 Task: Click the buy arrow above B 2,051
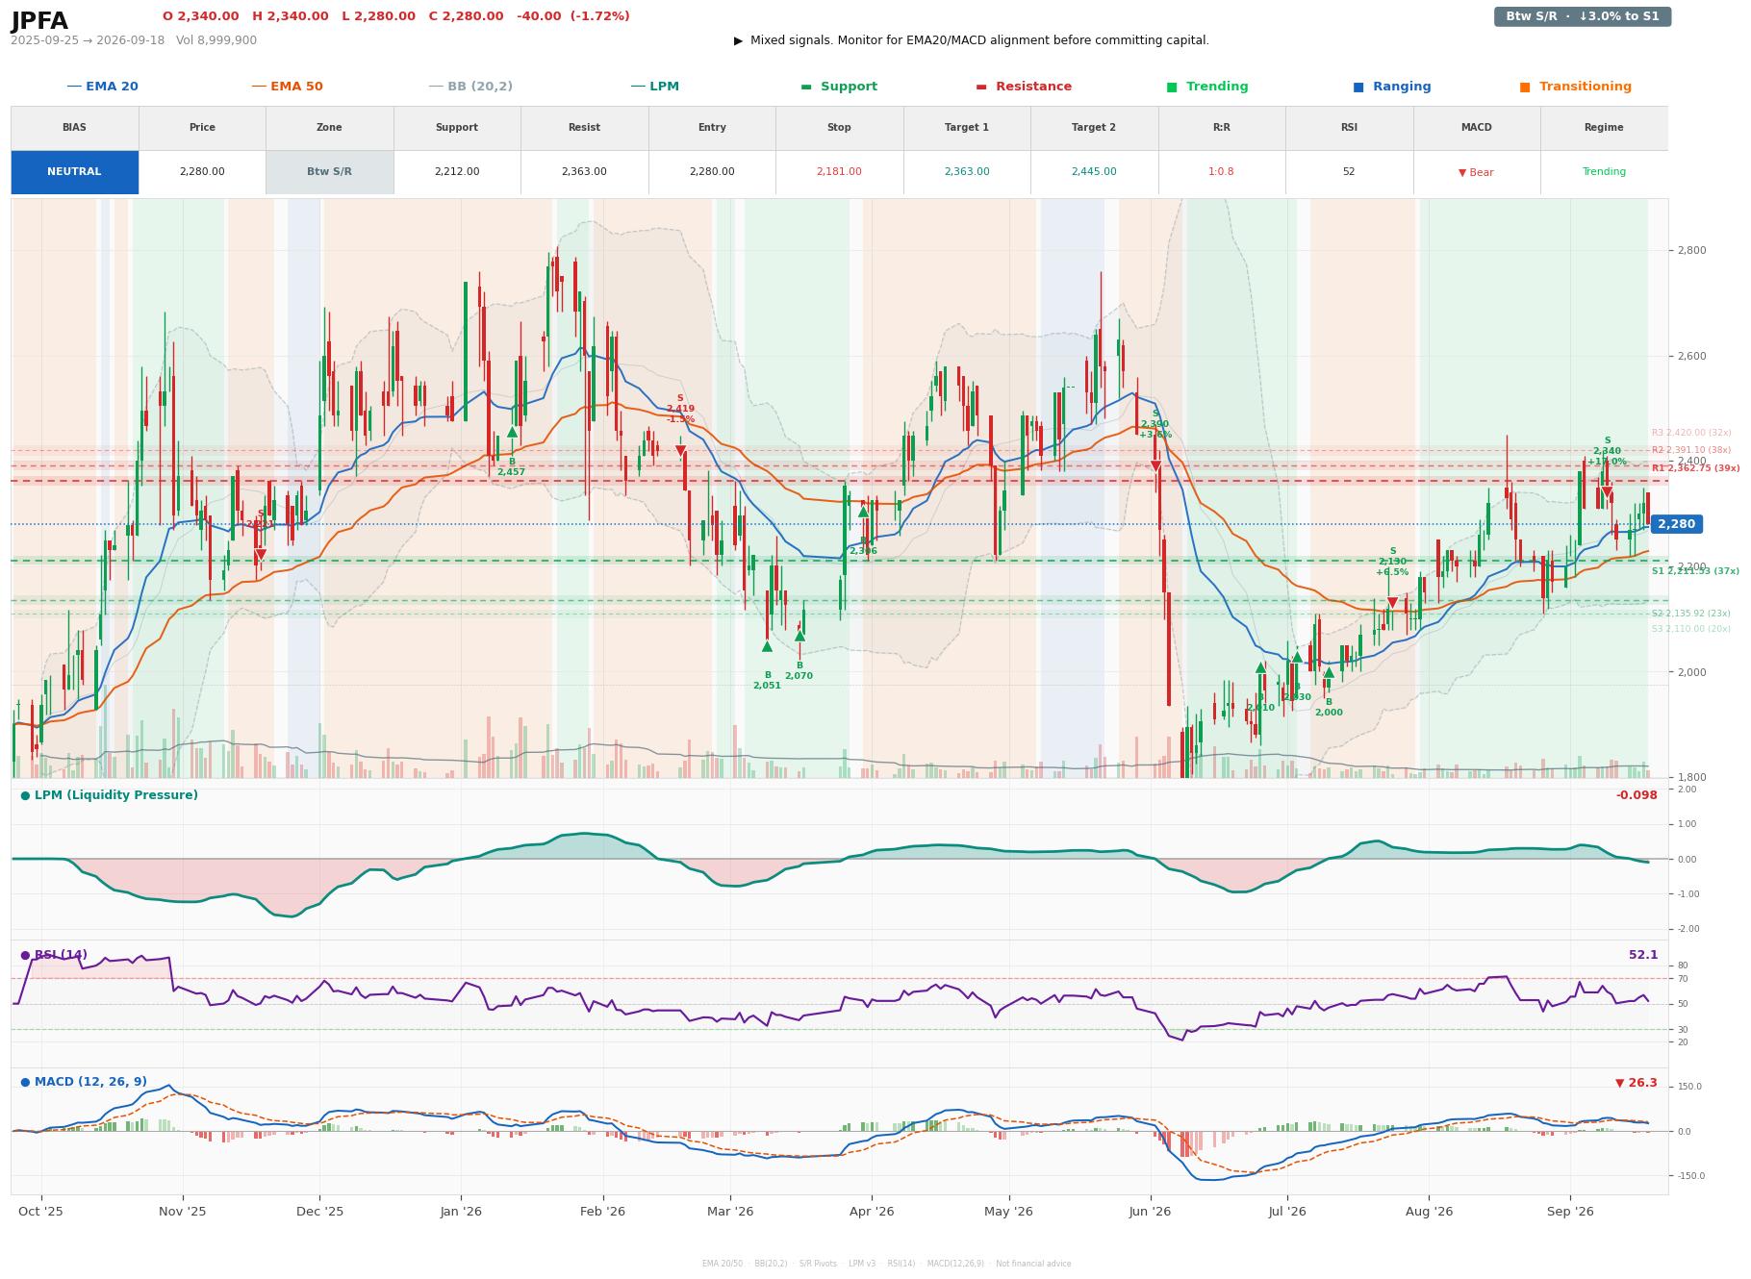(767, 646)
